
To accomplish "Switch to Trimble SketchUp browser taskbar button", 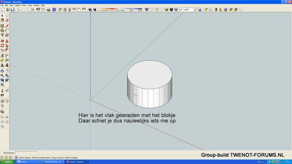I will click(x=53, y=162).
